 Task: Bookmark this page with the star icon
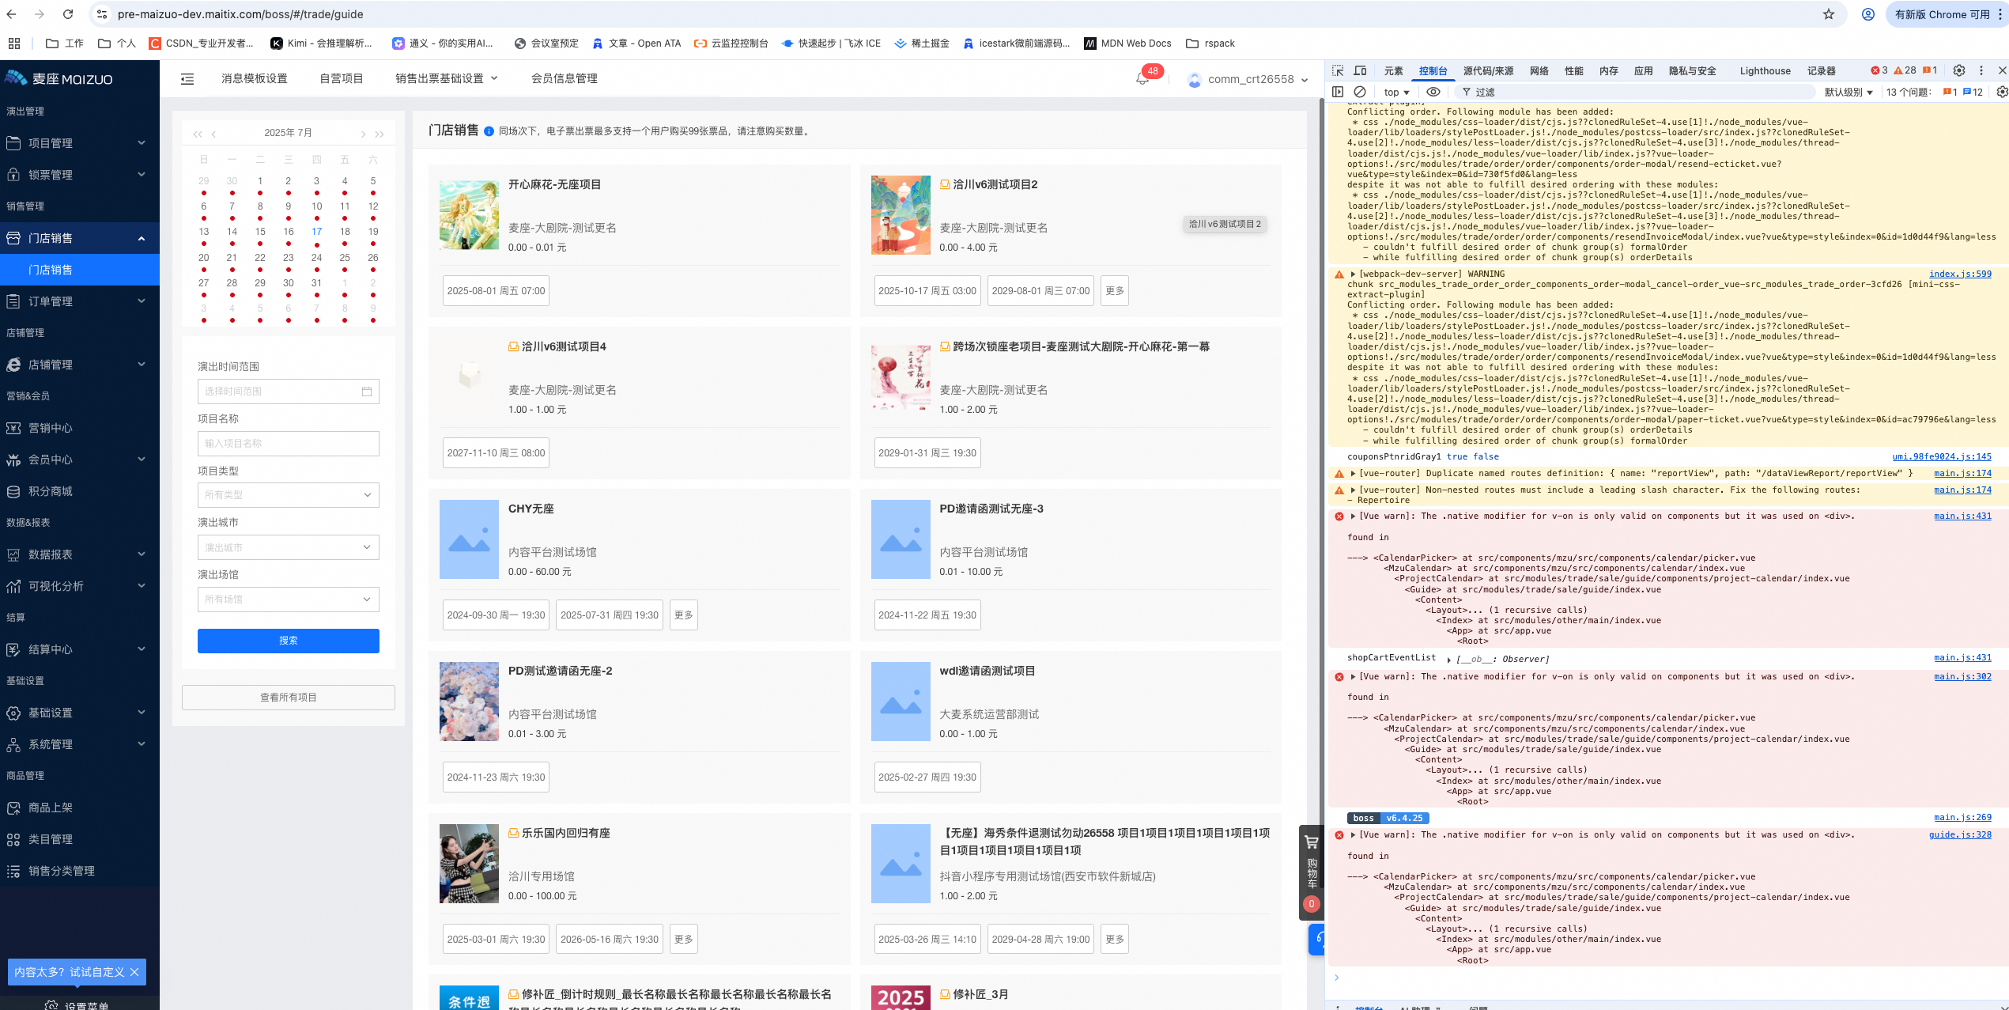(x=1829, y=14)
